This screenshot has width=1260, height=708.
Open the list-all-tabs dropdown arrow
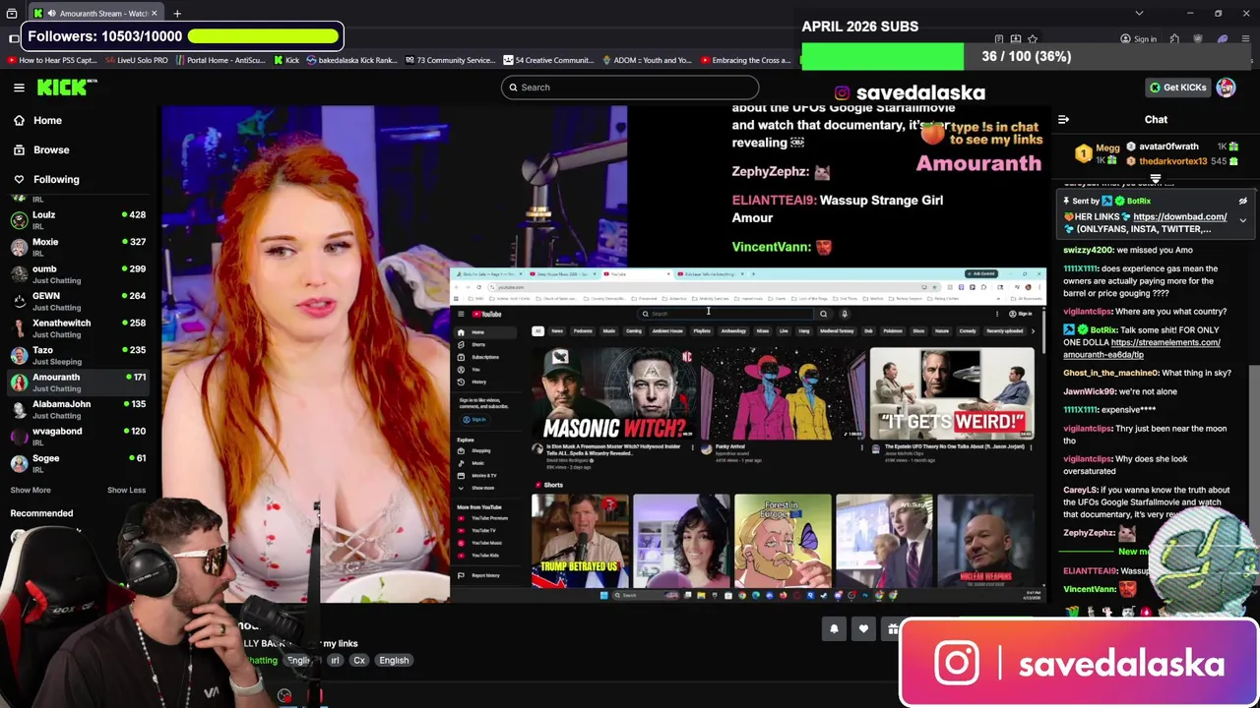(1139, 14)
